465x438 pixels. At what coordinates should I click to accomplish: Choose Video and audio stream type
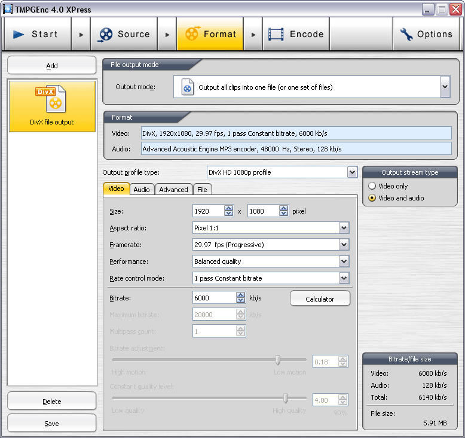tap(372, 198)
